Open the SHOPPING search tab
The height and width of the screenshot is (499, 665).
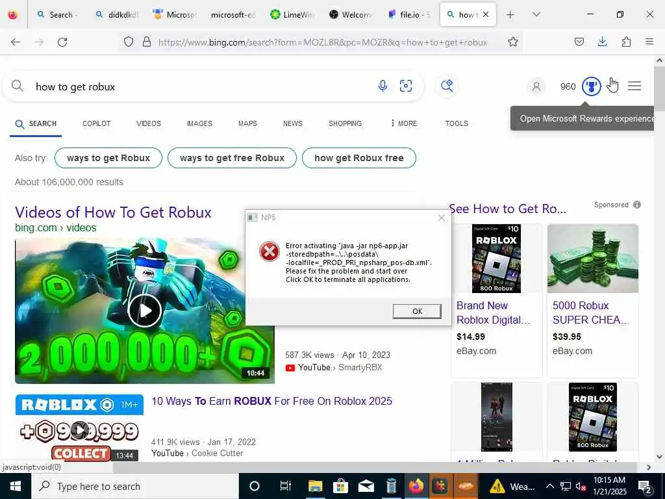[x=345, y=123]
